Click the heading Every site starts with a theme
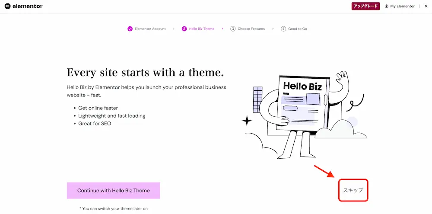This screenshot has width=432, height=214. pyautogui.click(x=145, y=73)
